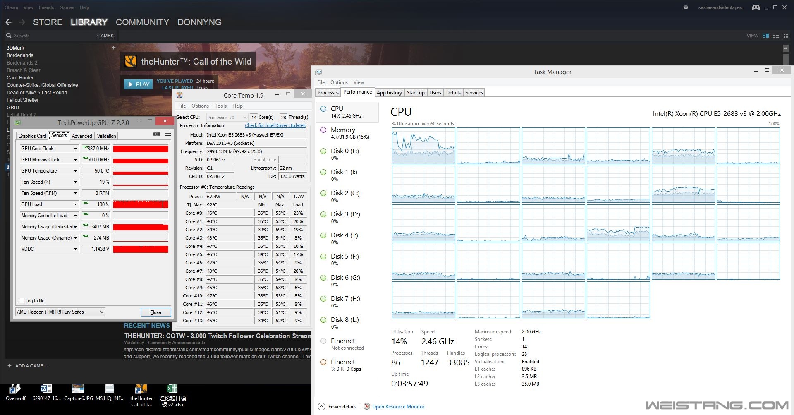Viewport: 794px width, 415px height.
Task: Open AMD Radeon R9 Fury Series device dropdown
Action: click(60, 312)
